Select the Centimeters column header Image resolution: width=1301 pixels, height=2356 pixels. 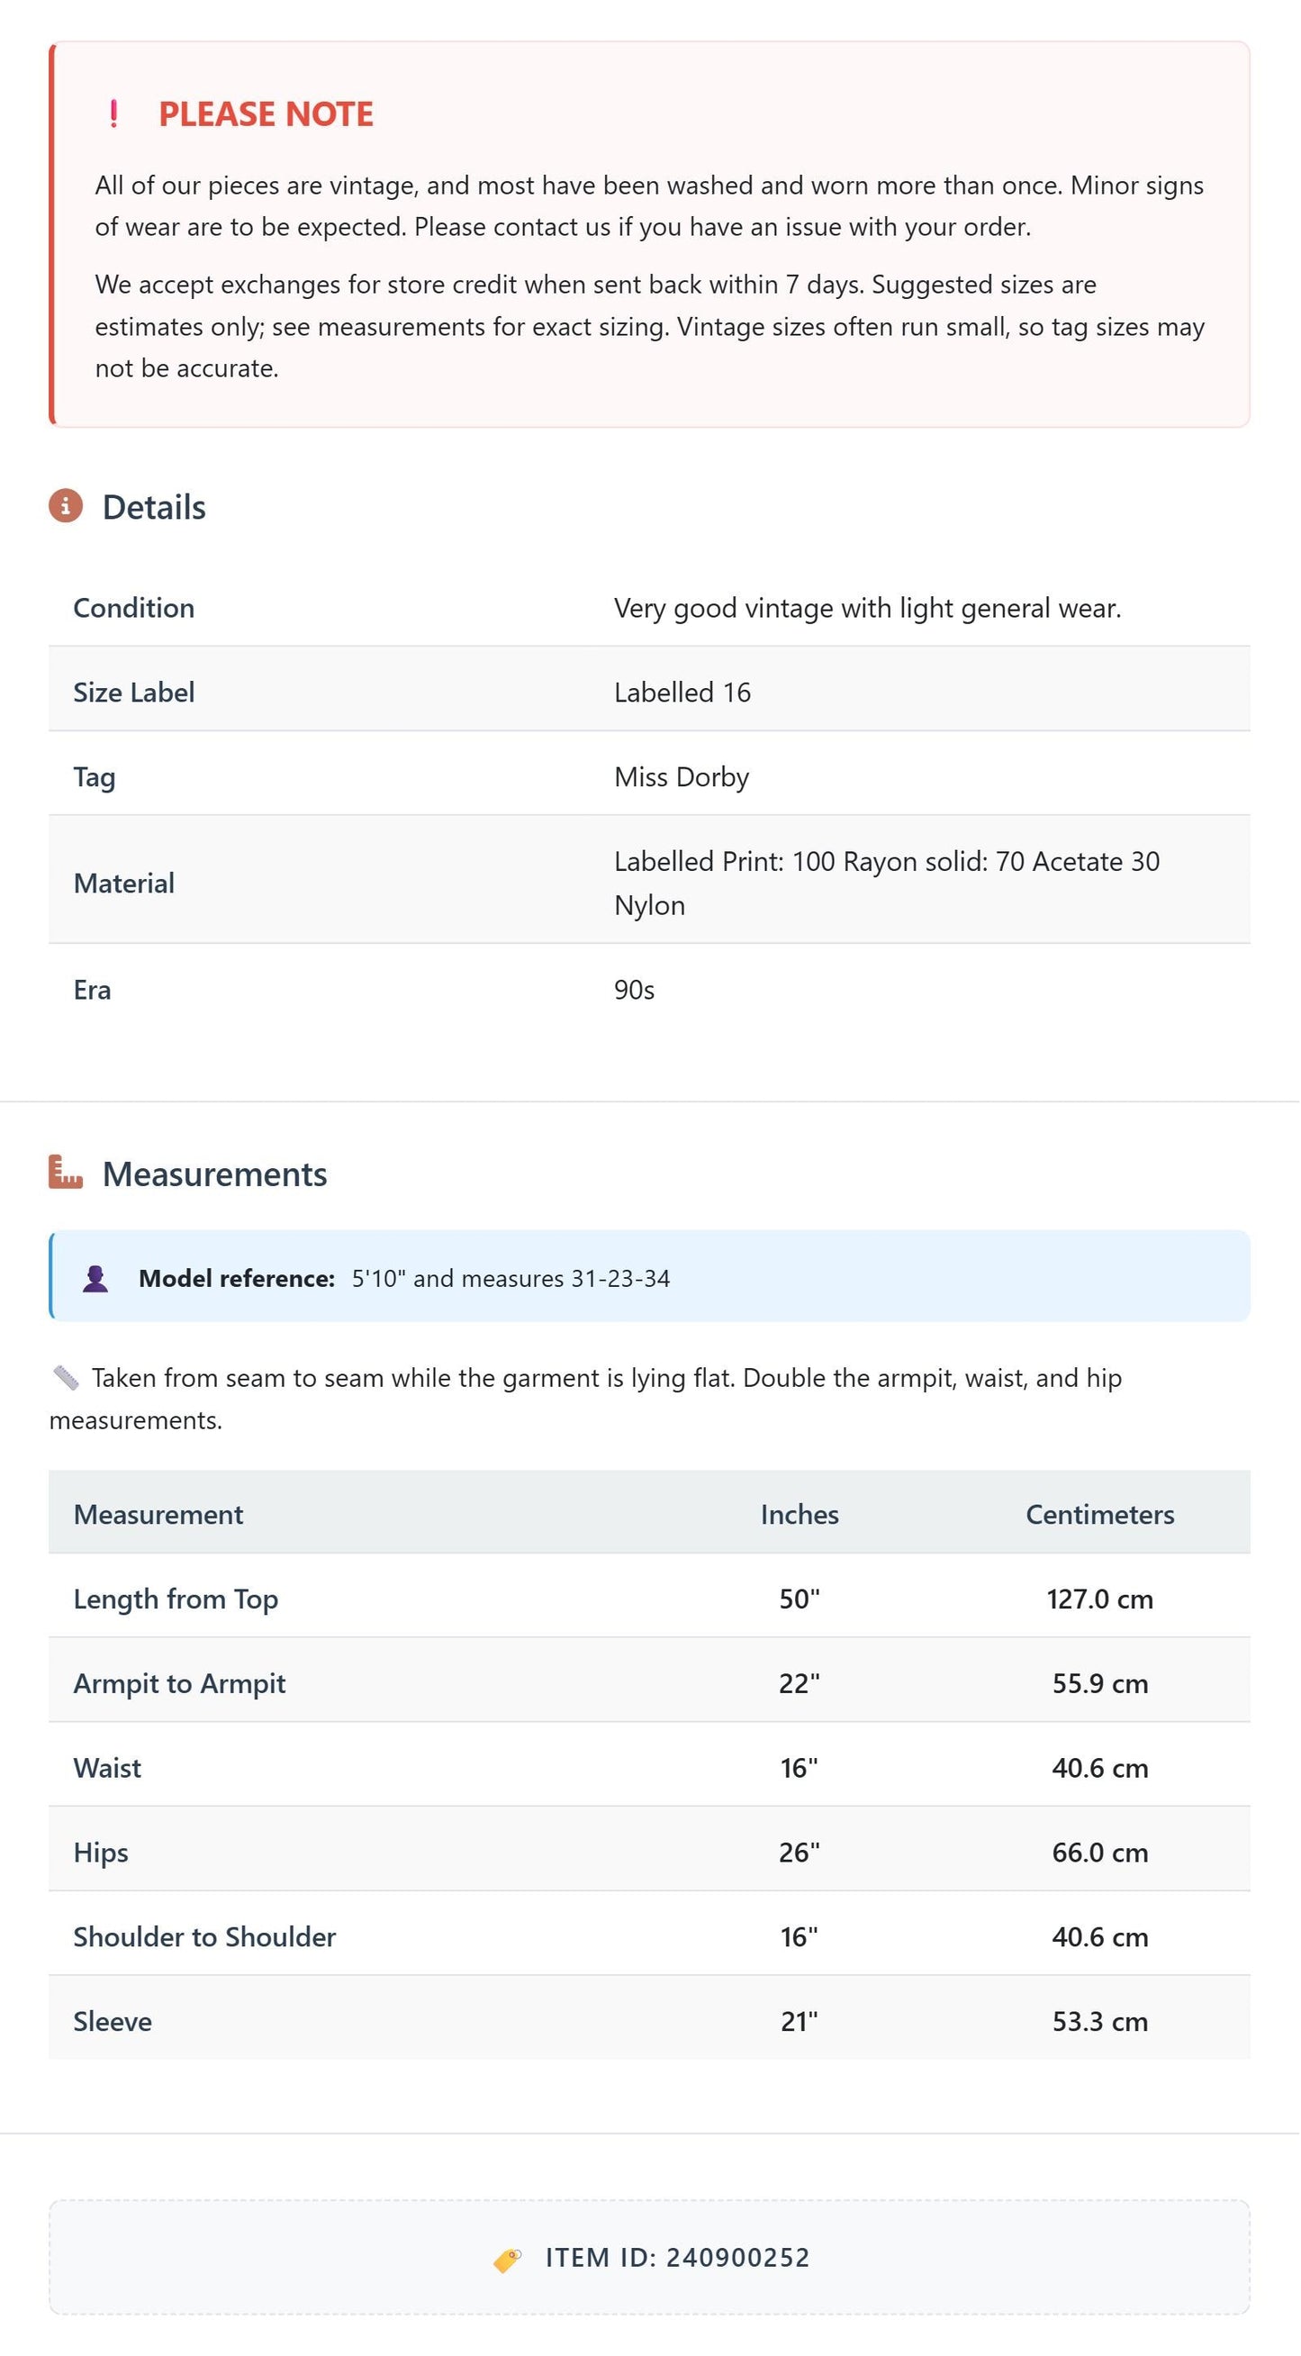coord(1101,1515)
